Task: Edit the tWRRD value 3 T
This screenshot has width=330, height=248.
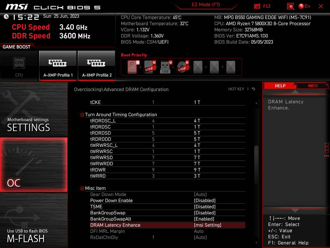Action: tap(197, 176)
